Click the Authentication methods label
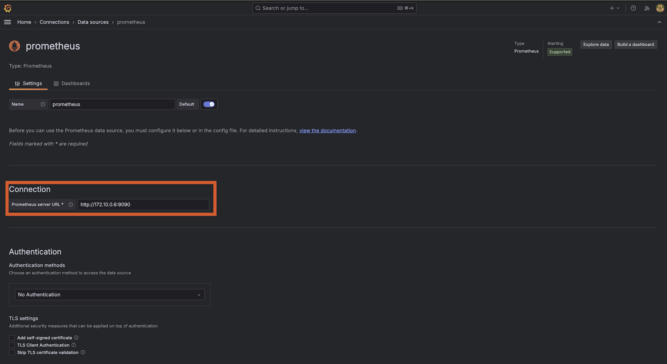Viewport: 667px width, 364px height. (37, 265)
